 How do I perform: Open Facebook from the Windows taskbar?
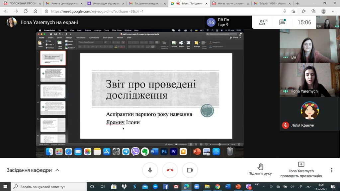pos(165,187)
